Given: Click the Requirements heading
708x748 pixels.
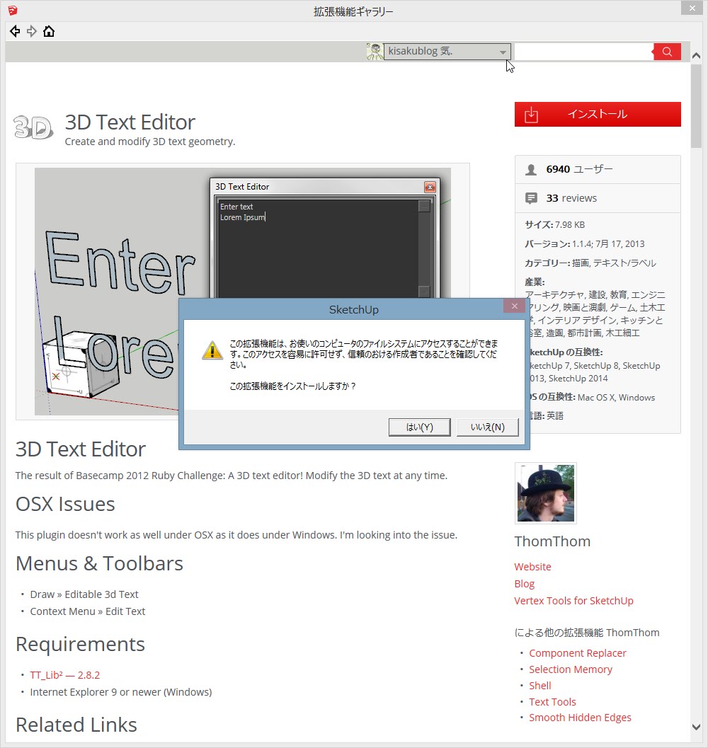Looking at the screenshot, I should pos(80,645).
